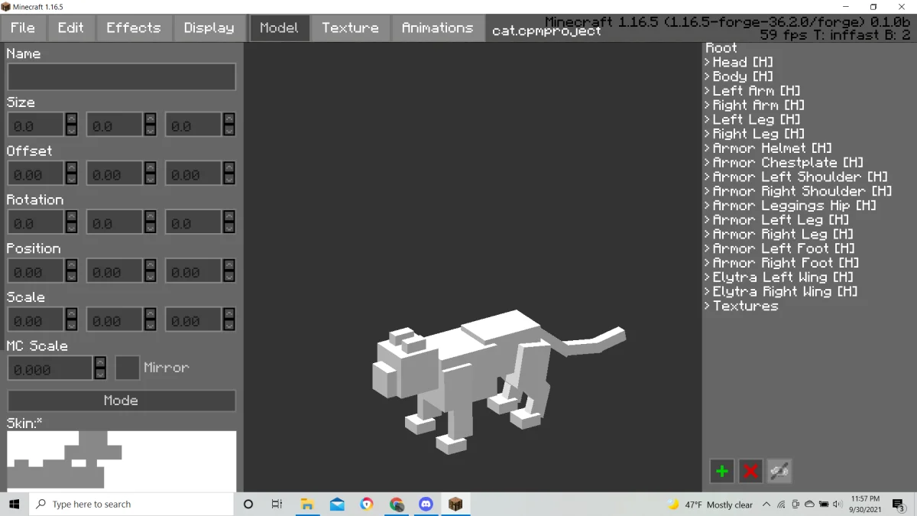Viewport: 917px width, 516px height.
Task: Open the Mail app in the taskbar
Action: pos(337,504)
